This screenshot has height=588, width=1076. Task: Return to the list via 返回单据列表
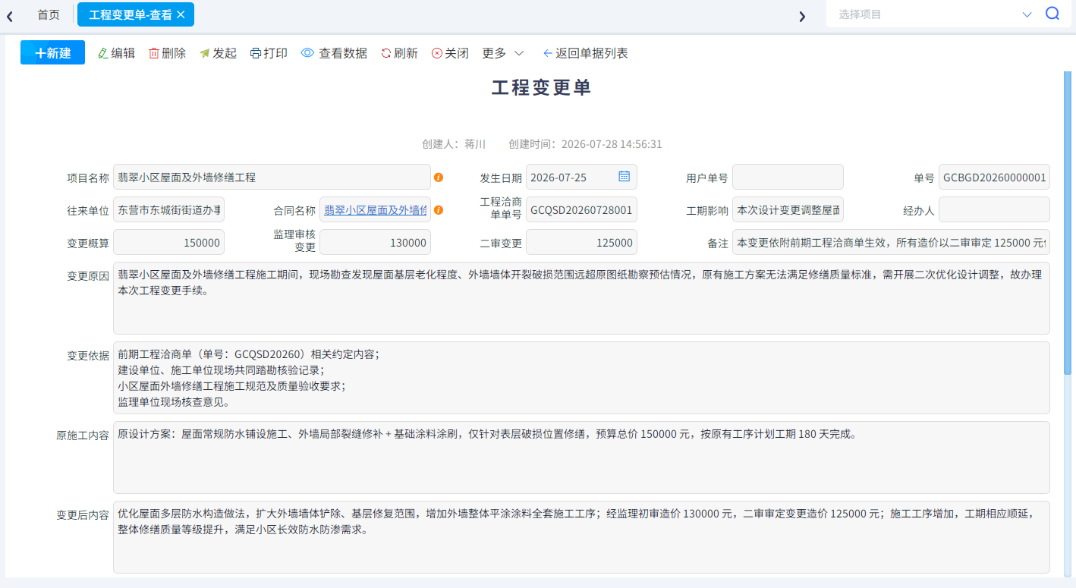[585, 53]
